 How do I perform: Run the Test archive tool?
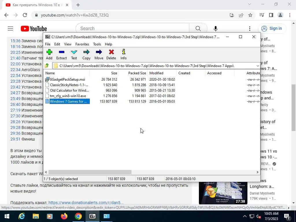pyautogui.click(x=74, y=55)
